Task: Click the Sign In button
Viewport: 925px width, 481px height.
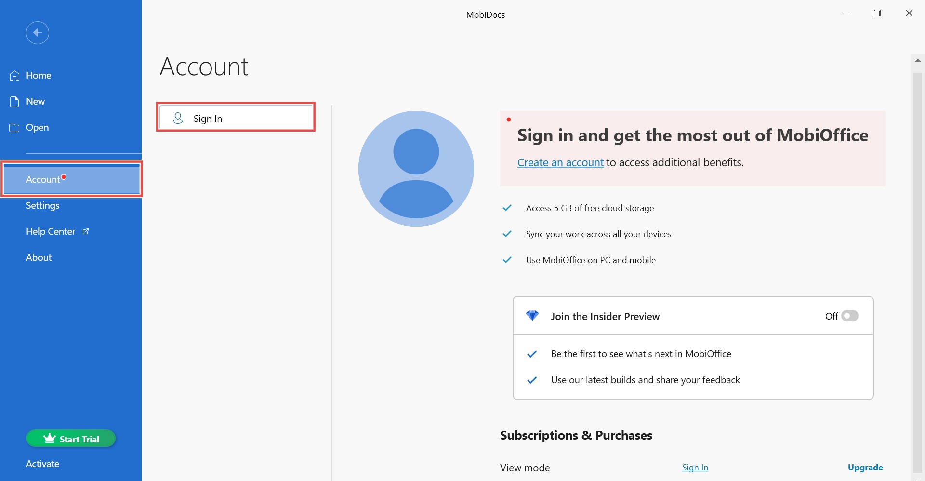Action: [236, 118]
